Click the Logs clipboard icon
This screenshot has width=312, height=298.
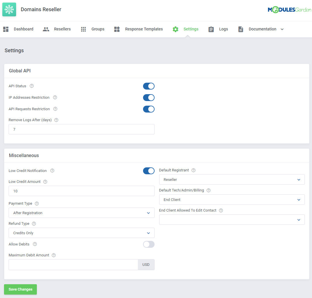211,29
